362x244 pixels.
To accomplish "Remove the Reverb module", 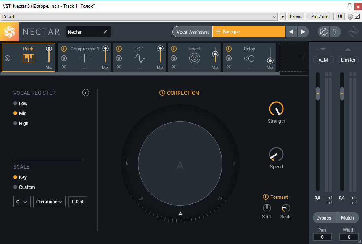I will (174, 67).
